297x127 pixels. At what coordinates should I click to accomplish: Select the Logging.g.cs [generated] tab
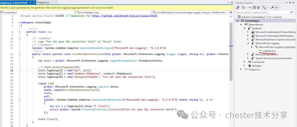14,3
